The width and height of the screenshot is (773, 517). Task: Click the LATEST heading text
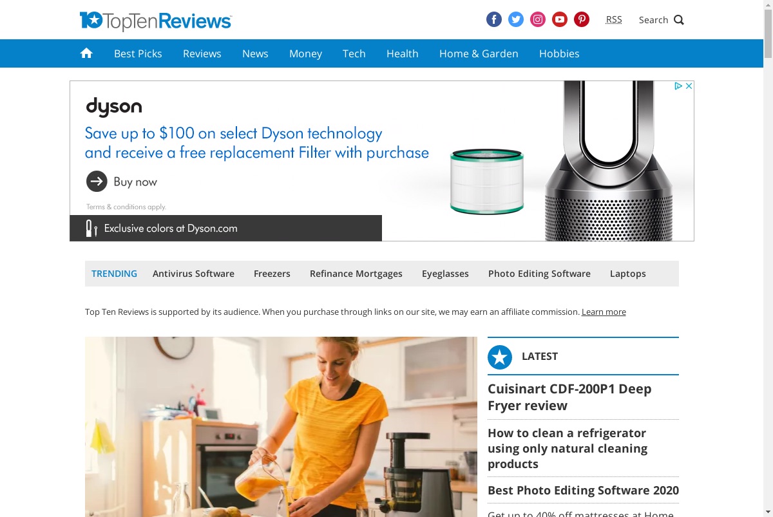540,356
